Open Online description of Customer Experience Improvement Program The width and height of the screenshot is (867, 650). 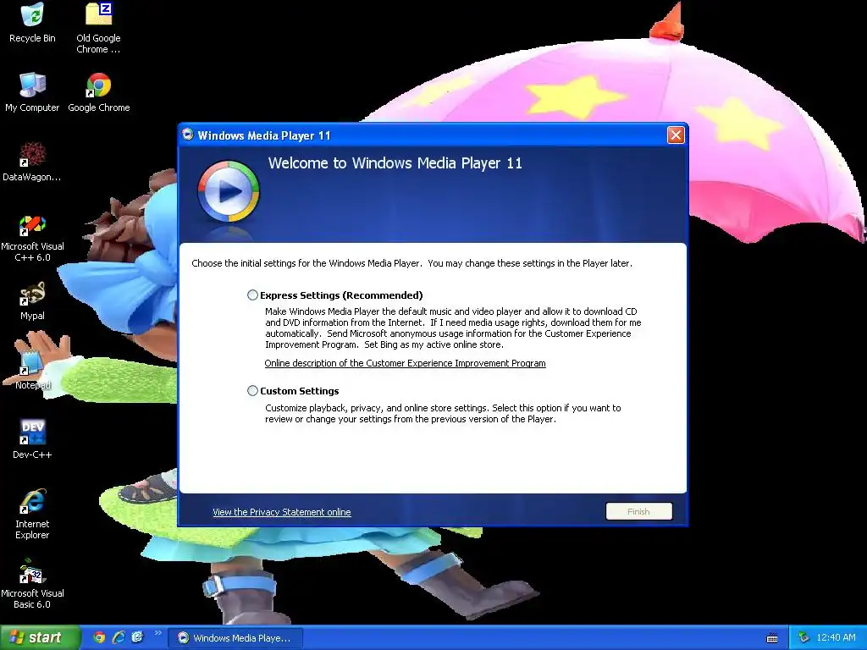click(x=405, y=363)
